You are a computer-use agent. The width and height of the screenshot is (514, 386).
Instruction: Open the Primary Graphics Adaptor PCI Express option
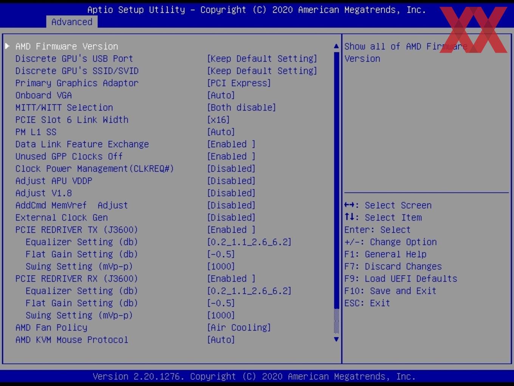(x=239, y=83)
